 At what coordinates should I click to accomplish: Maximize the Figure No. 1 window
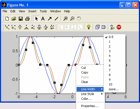pyautogui.click(x=129, y=5)
